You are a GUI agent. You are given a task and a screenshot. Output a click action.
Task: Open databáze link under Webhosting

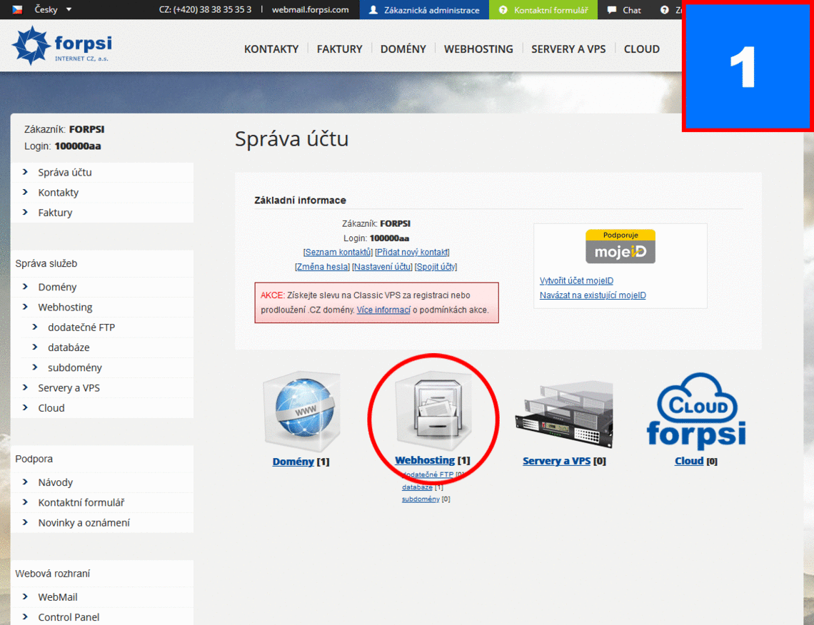pos(417,487)
